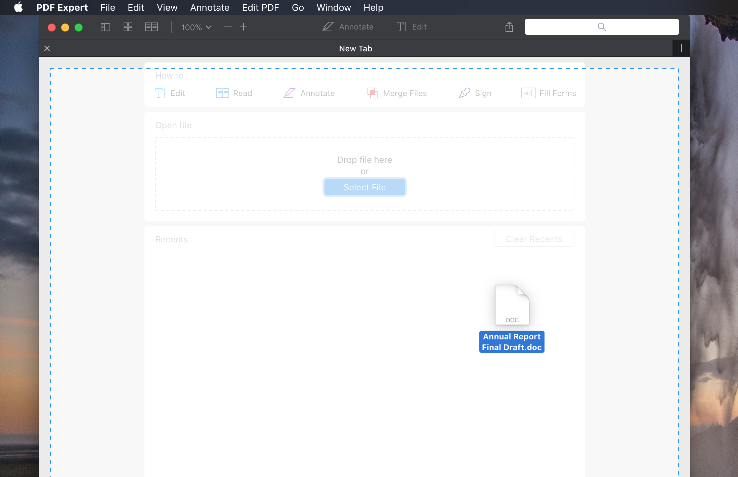
Task: Switch to single page view icon
Action: [x=106, y=27]
